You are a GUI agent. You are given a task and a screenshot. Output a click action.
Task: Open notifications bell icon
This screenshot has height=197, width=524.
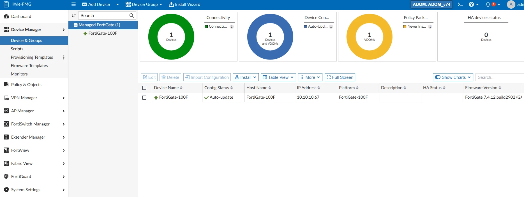488,4
